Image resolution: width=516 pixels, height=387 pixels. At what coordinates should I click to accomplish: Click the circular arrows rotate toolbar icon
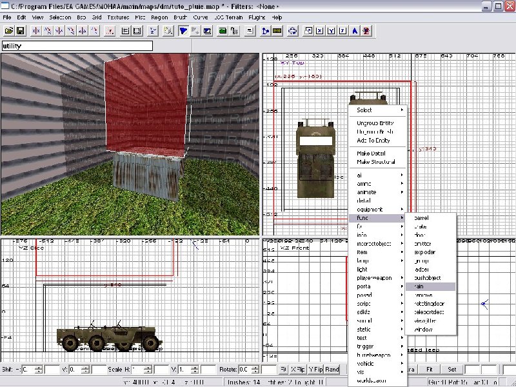click(x=293, y=31)
